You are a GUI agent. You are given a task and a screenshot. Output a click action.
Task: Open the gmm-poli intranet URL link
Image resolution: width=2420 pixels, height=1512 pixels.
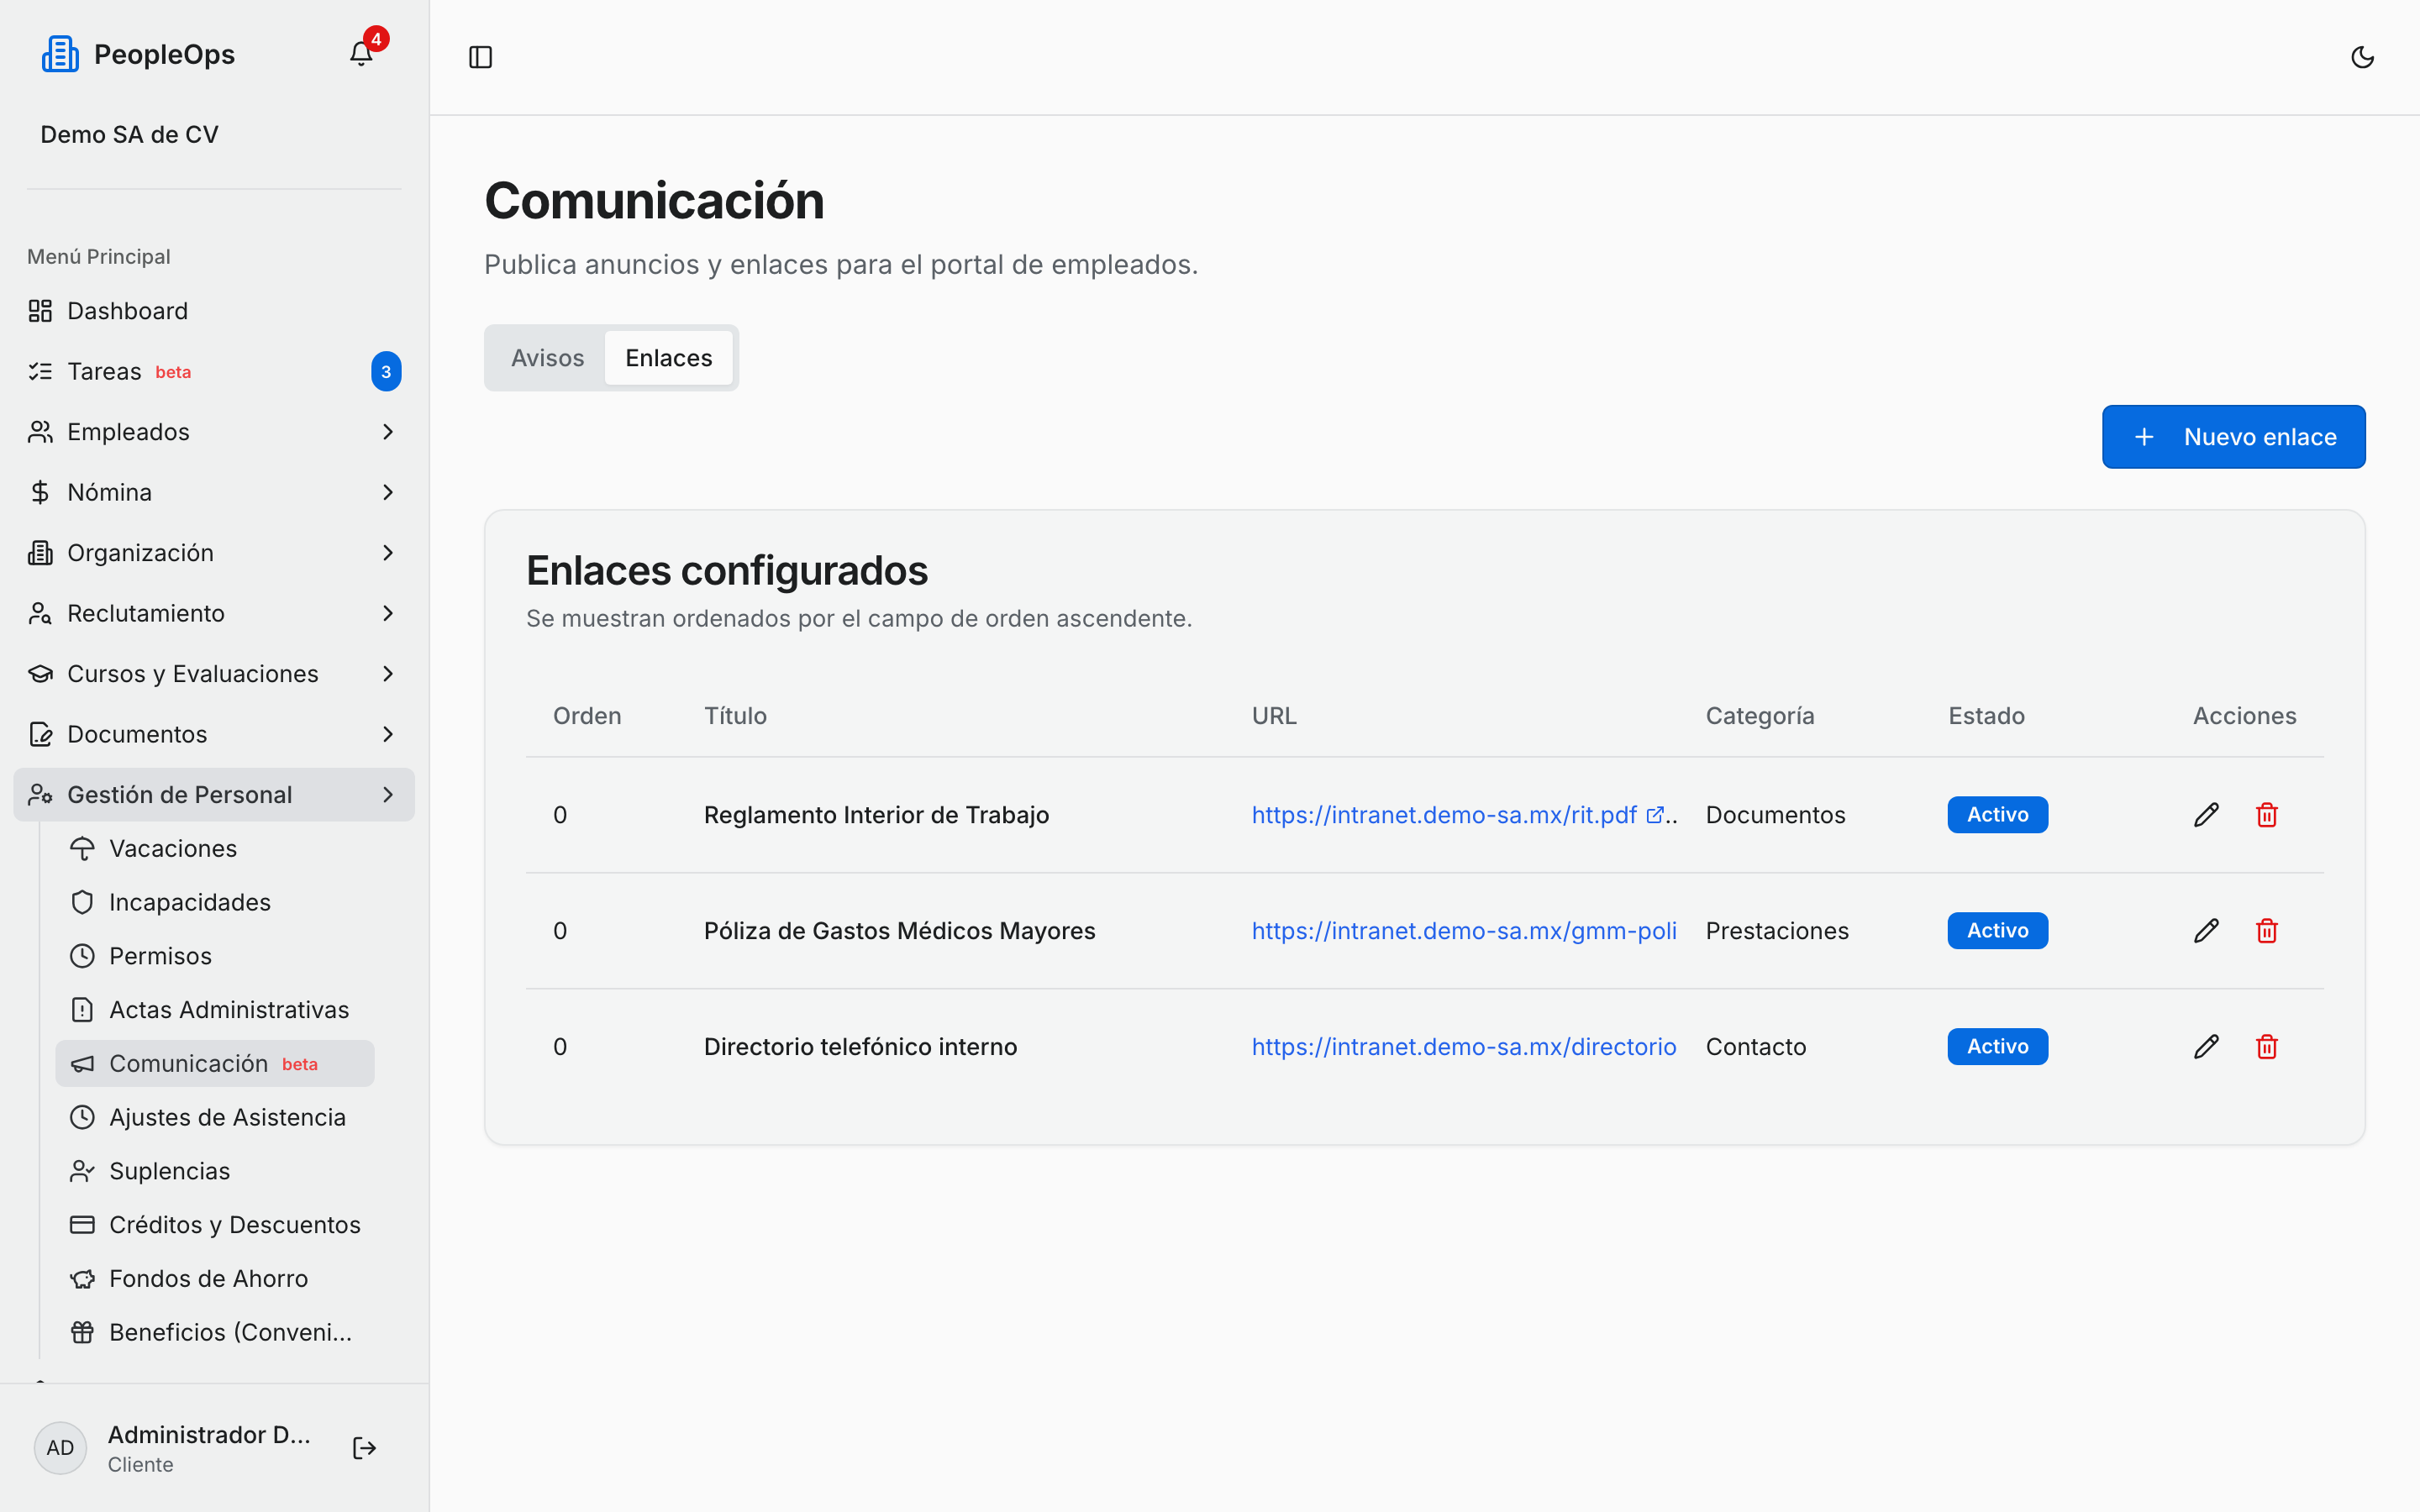[x=1464, y=931]
